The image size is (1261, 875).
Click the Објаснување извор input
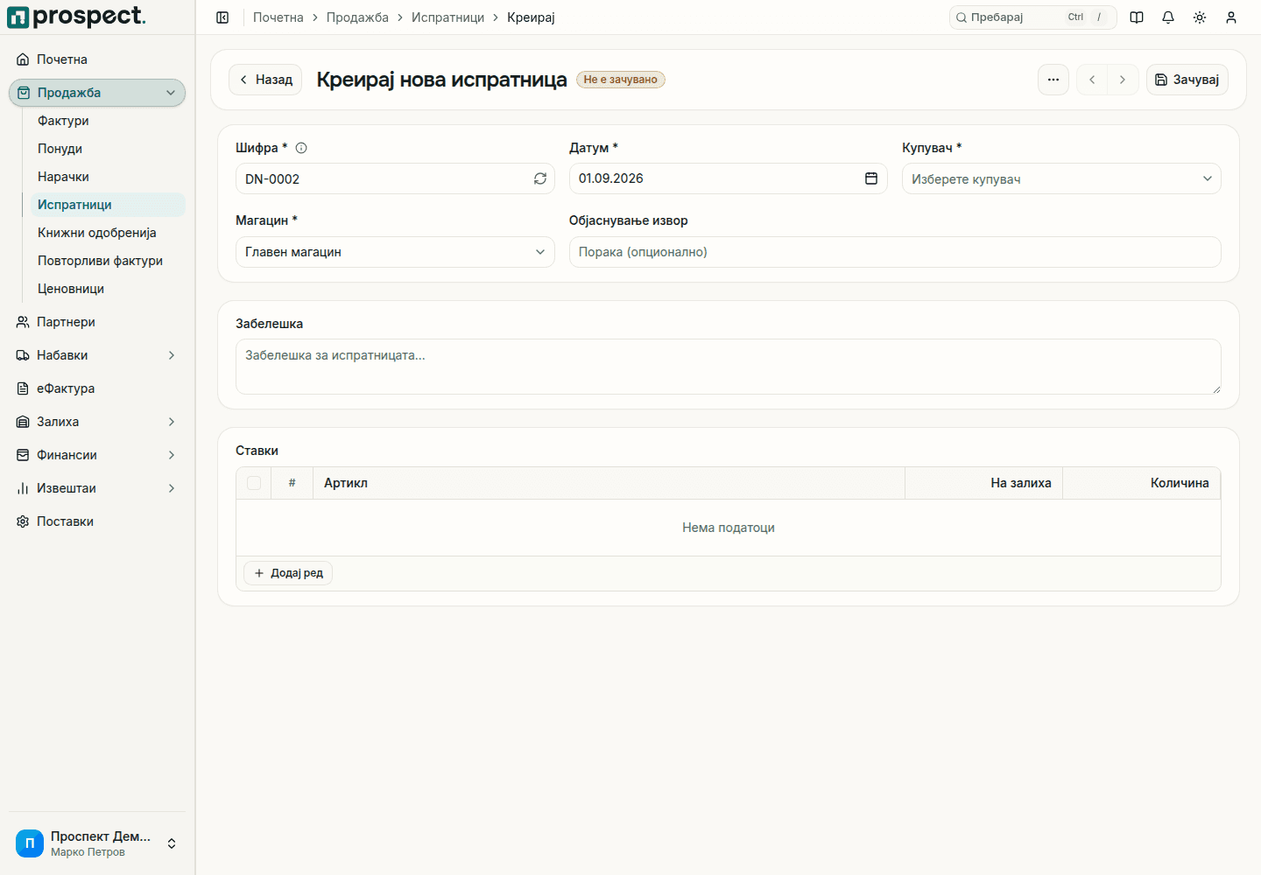(895, 252)
